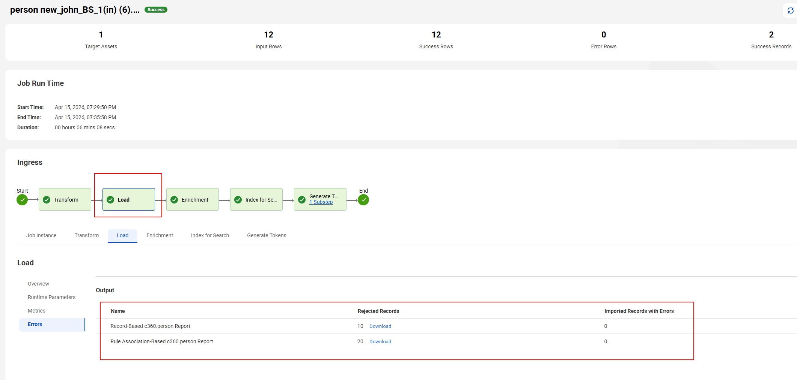Click Record-Based c360.person Report row name
The width and height of the screenshot is (797, 380).
pos(150,326)
